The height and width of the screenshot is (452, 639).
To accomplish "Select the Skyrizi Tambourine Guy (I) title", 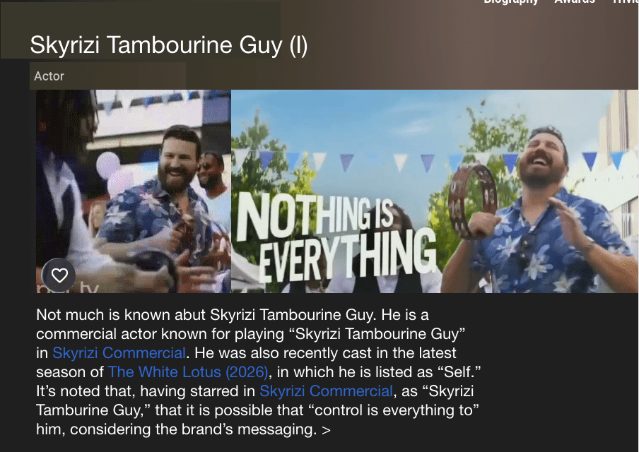I will click(169, 44).
